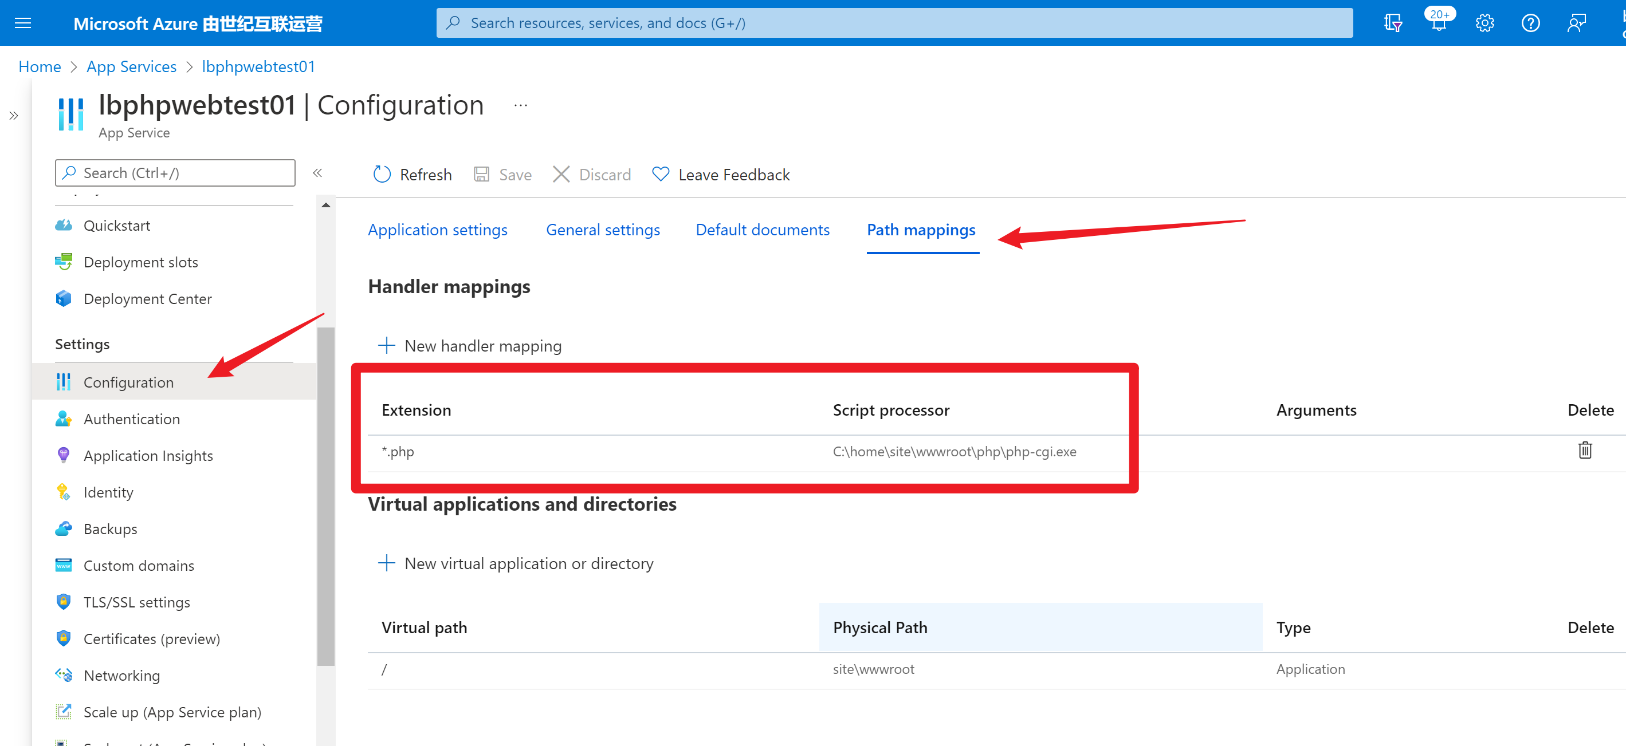Viewport: 1626px width, 746px height.
Task: Open the portal hamburger menu
Action: pyautogui.click(x=23, y=23)
